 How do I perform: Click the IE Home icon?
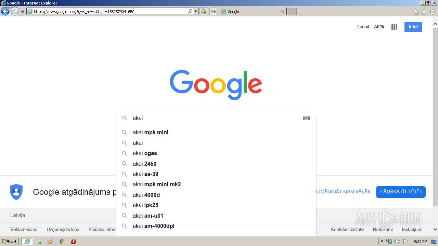coord(415,12)
